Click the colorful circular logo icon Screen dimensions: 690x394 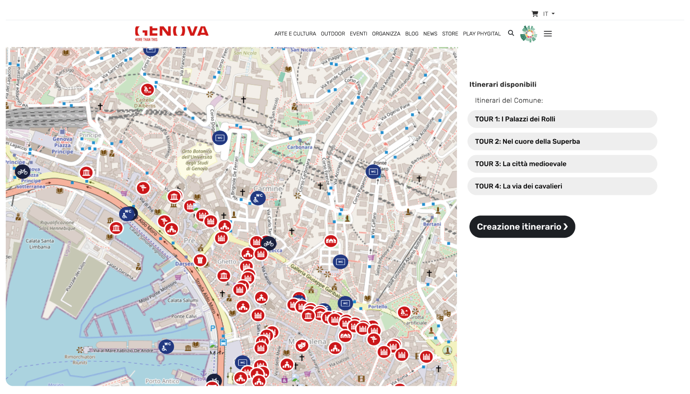point(529,34)
